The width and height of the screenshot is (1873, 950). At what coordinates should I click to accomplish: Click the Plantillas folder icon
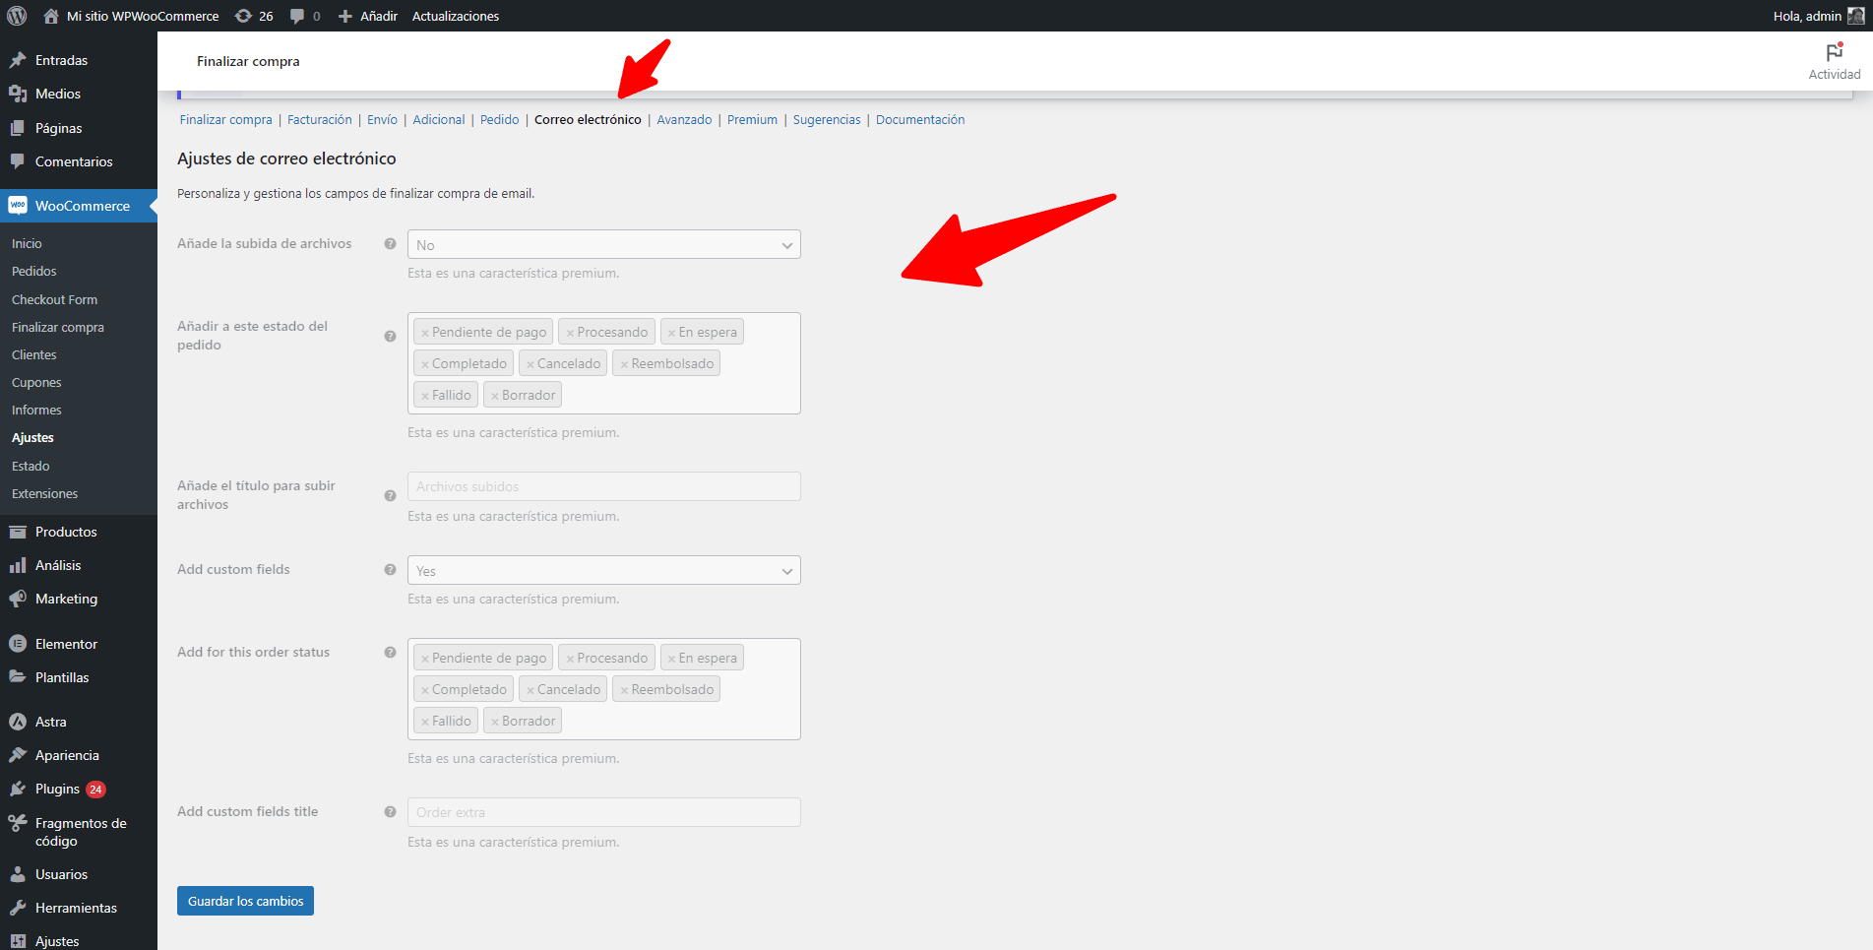18,677
